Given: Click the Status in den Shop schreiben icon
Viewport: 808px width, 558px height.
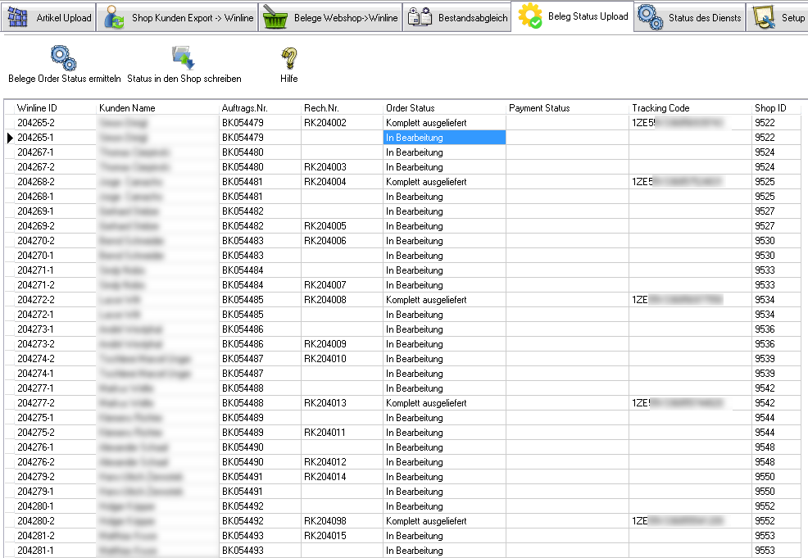Looking at the screenshot, I should point(183,57).
